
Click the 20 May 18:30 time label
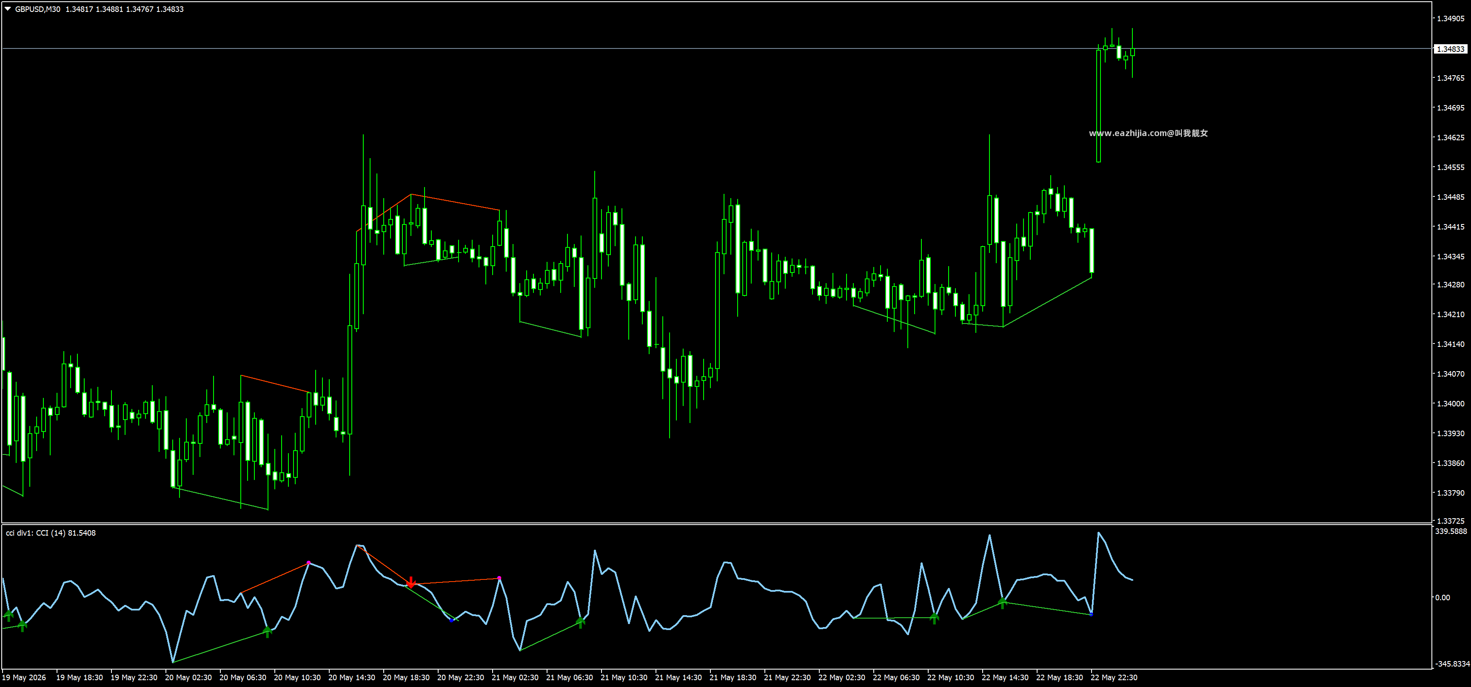(406, 677)
